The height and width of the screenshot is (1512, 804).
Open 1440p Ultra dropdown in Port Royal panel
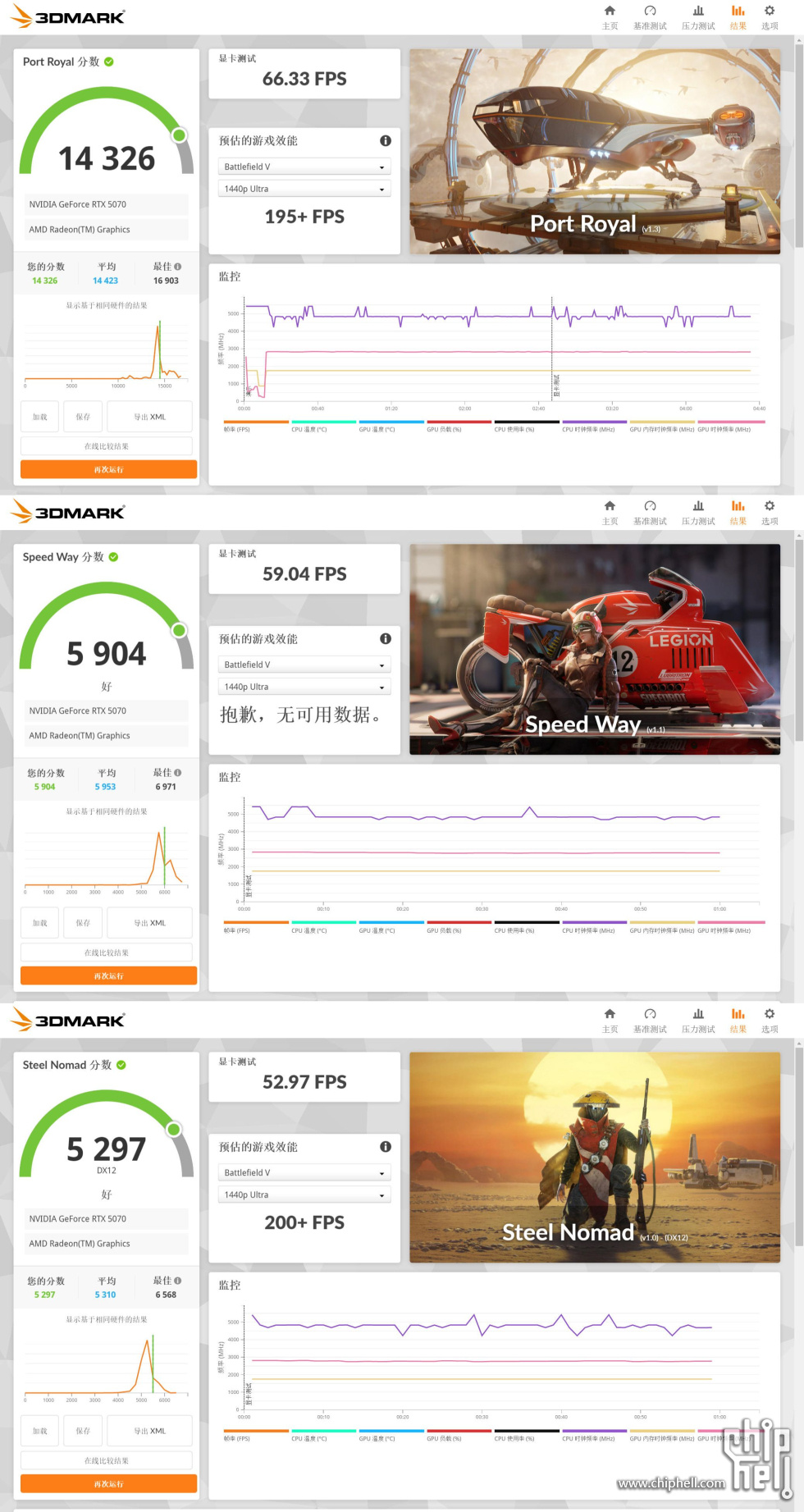pos(304,189)
